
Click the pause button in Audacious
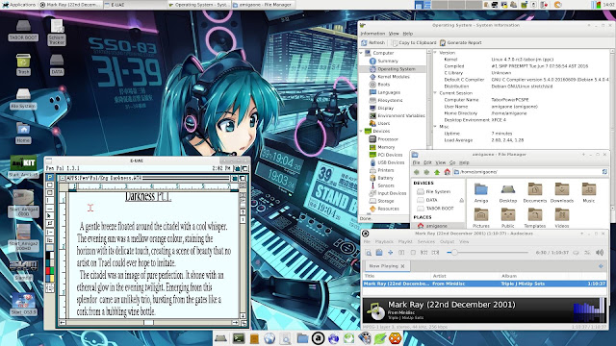coord(401,253)
